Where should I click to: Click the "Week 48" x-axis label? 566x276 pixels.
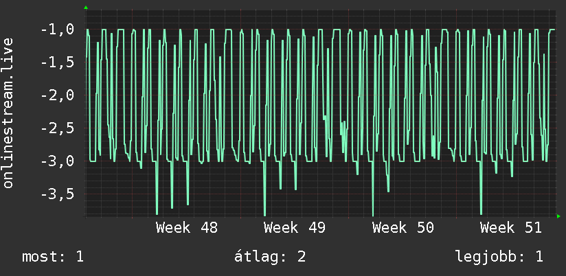[187, 228]
